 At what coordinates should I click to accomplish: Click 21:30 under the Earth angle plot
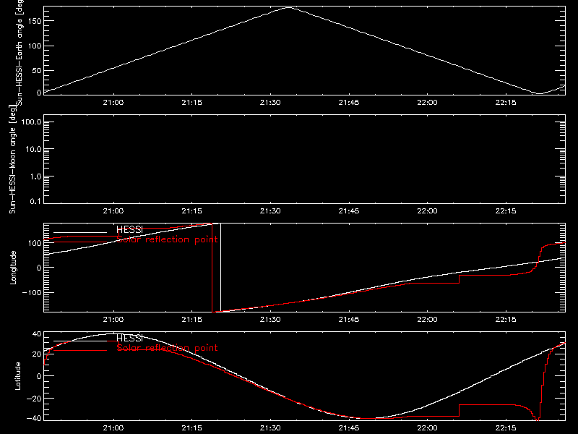pyautogui.click(x=270, y=103)
